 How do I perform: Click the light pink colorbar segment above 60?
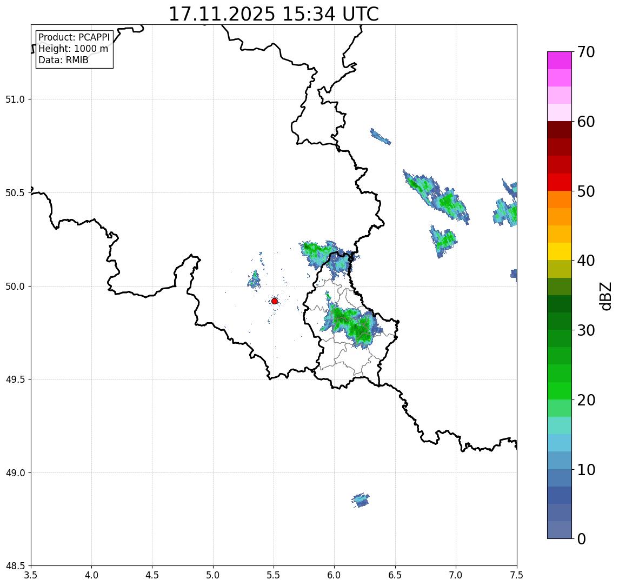click(560, 112)
